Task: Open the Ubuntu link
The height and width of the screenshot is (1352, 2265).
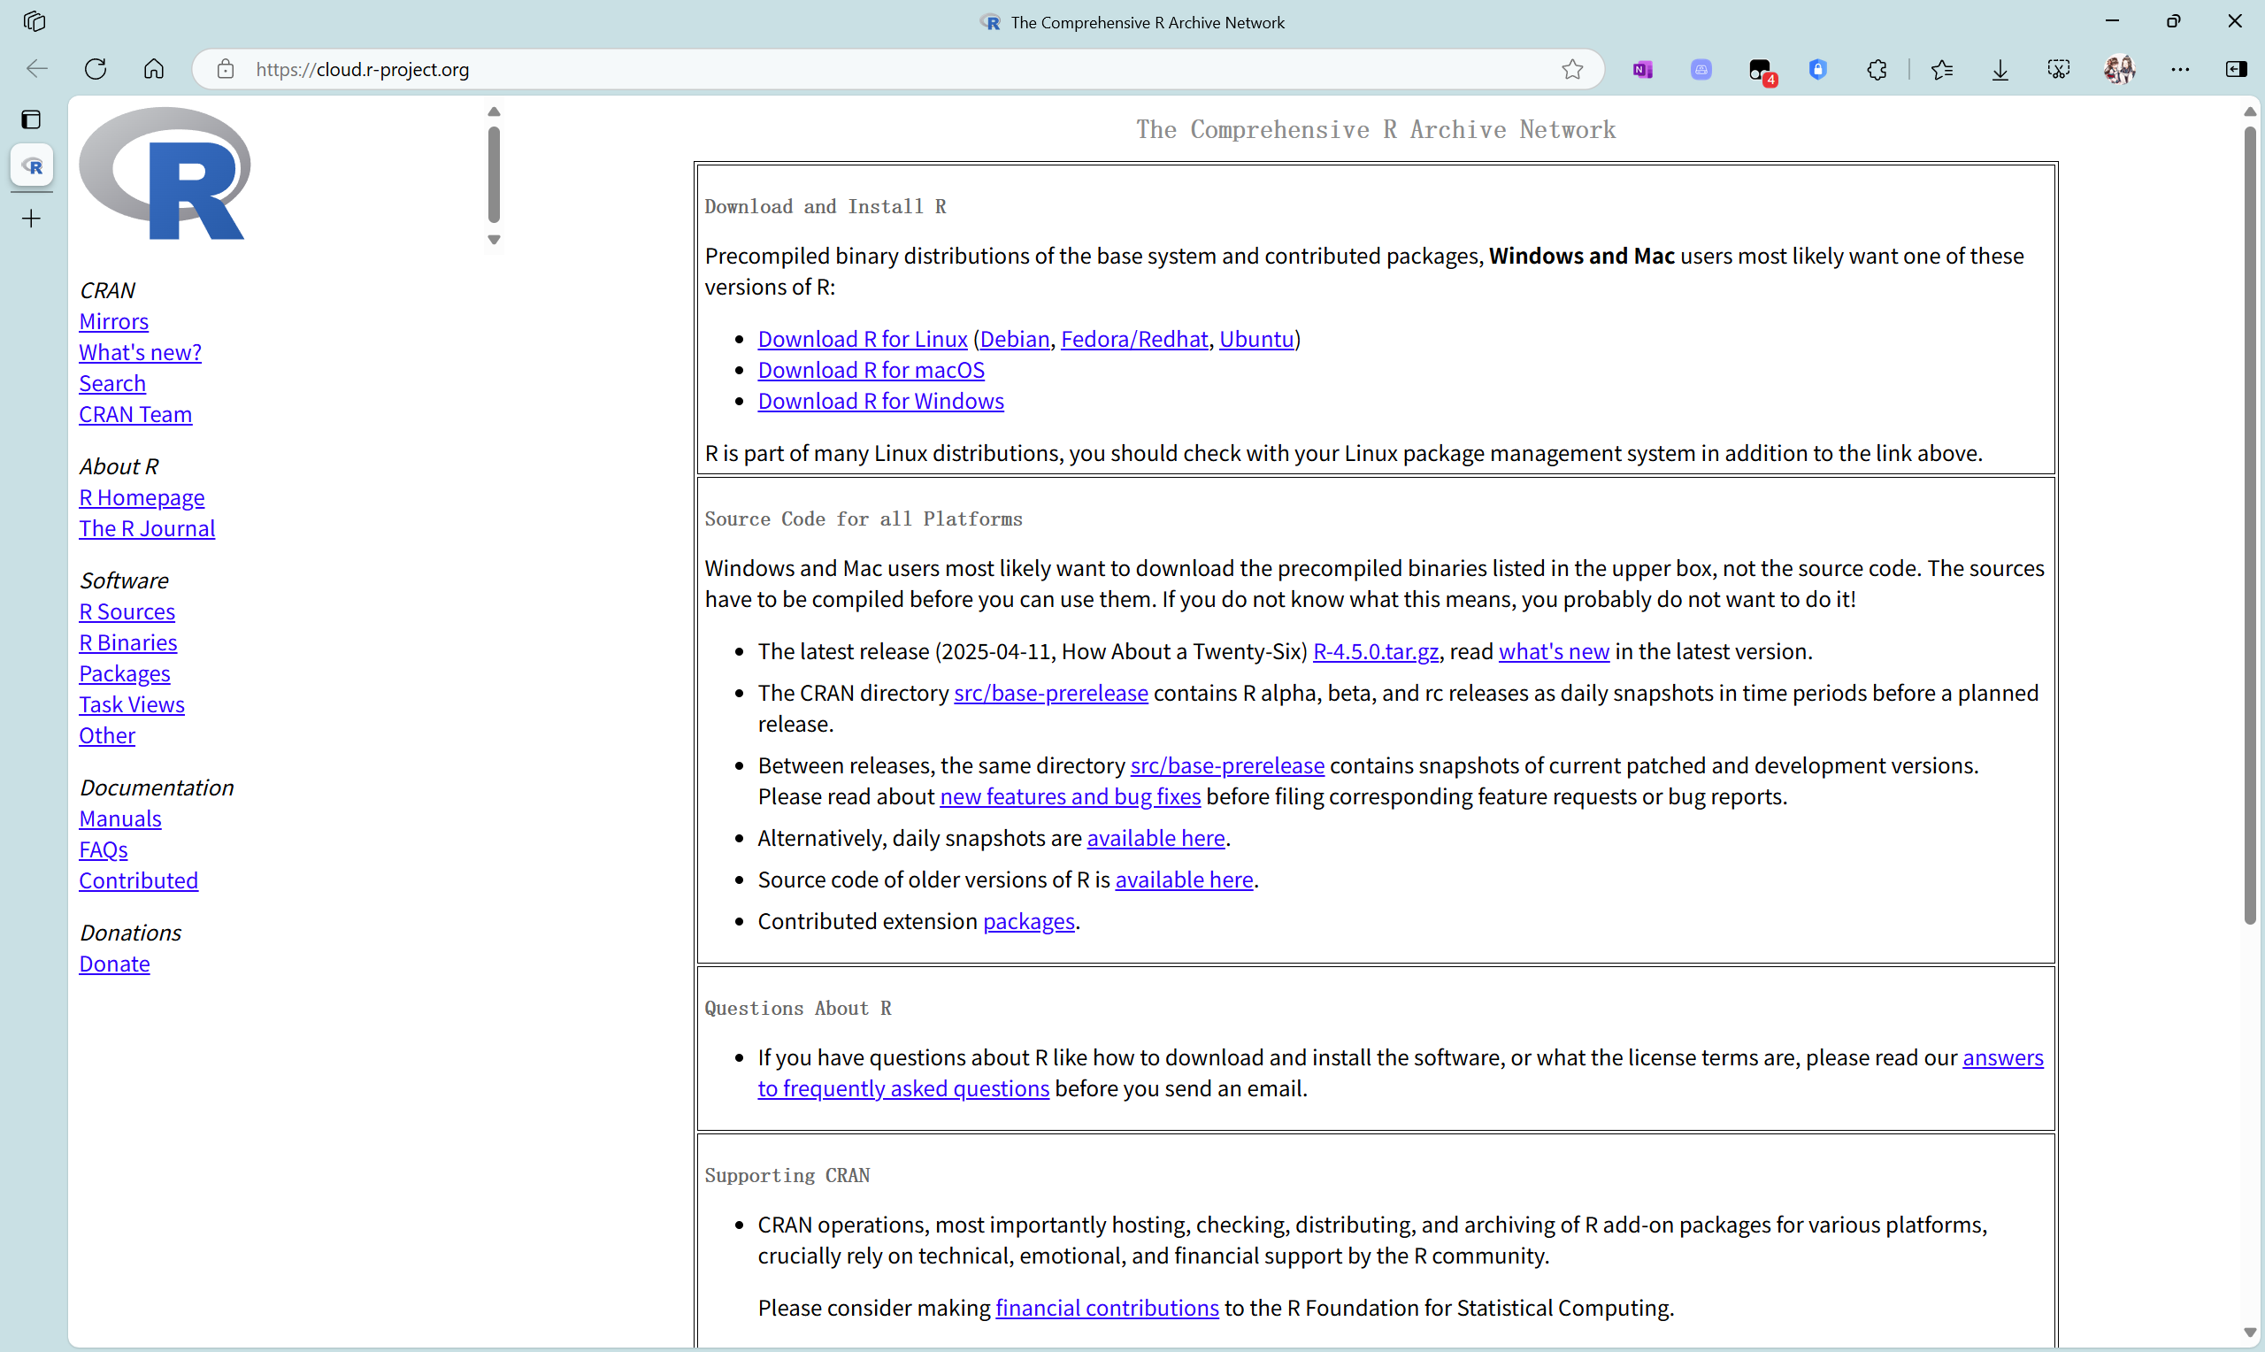Action: click(x=1257, y=339)
